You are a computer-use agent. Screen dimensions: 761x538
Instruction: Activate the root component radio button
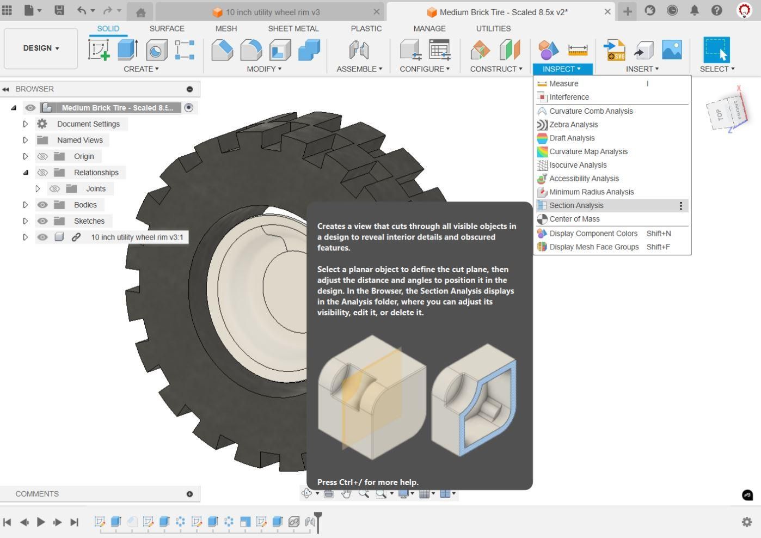[x=189, y=108]
